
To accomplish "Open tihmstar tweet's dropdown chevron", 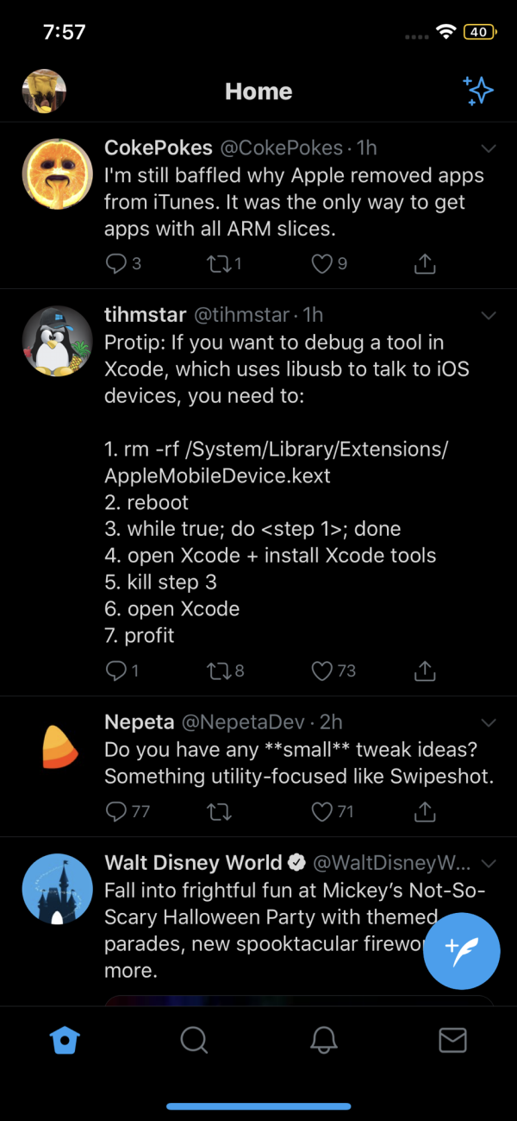I will [x=489, y=315].
